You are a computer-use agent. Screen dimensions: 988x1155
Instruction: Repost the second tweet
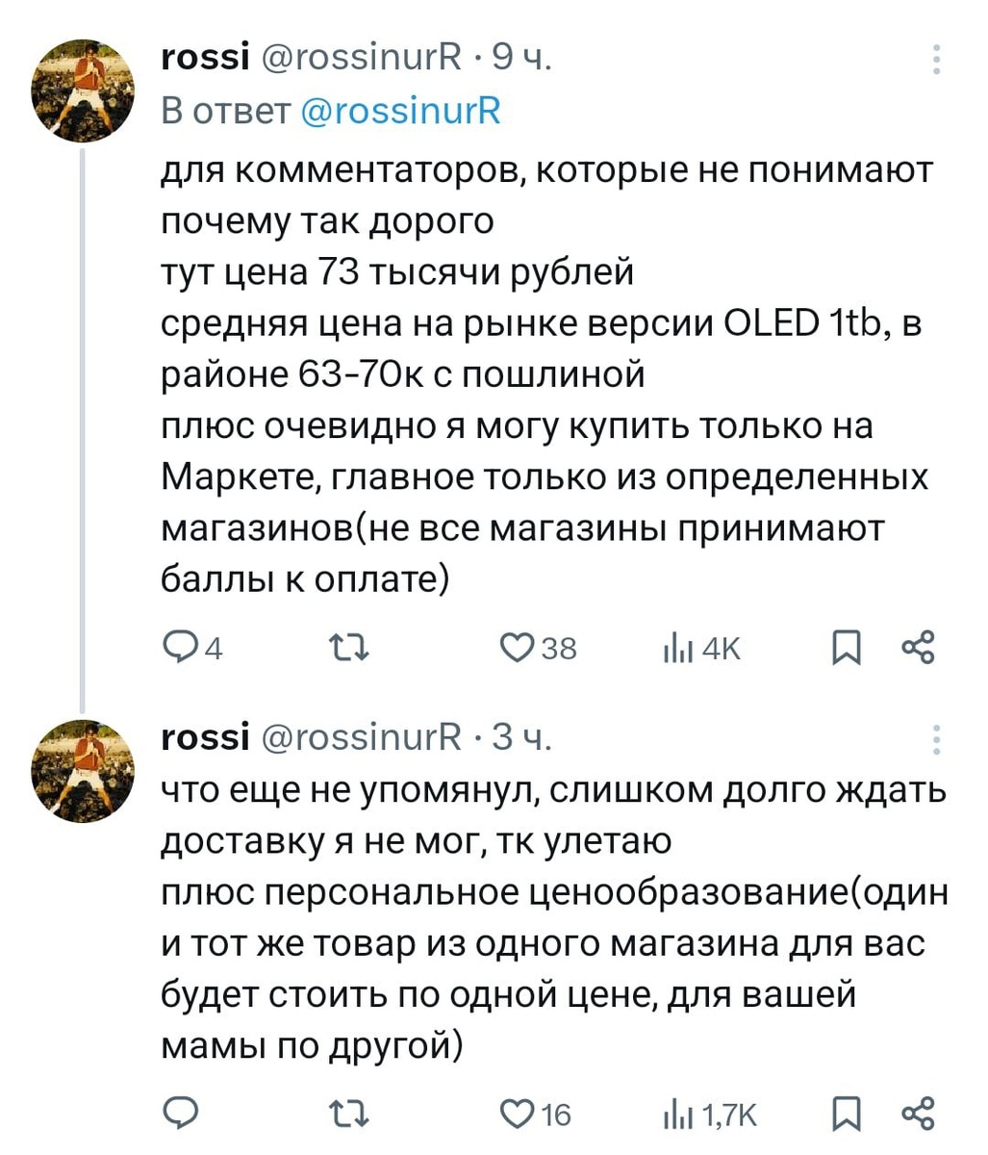(x=348, y=1114)
